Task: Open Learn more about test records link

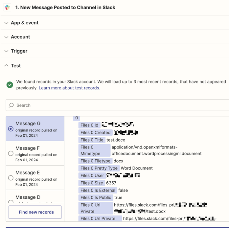Action: 69,88
